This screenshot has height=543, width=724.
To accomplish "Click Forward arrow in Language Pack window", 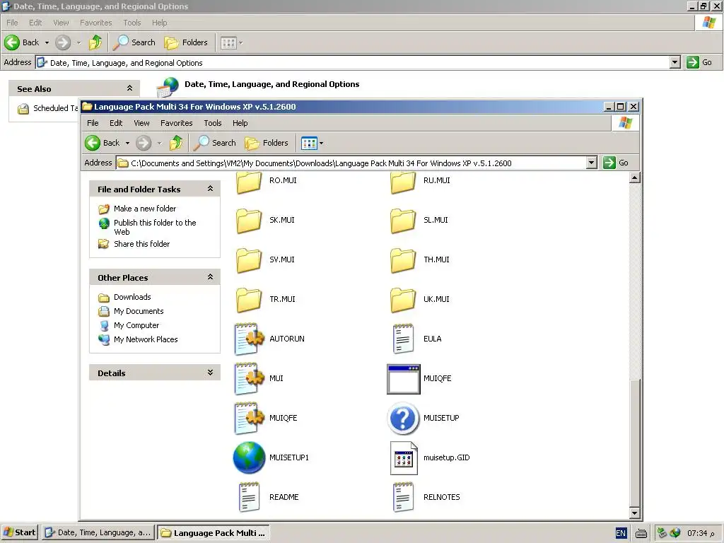I will (x=144, y=143).
